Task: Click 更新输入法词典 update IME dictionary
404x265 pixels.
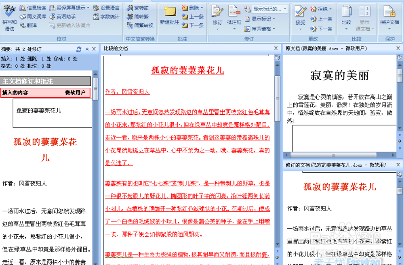Action: click(x=69, y=25)
